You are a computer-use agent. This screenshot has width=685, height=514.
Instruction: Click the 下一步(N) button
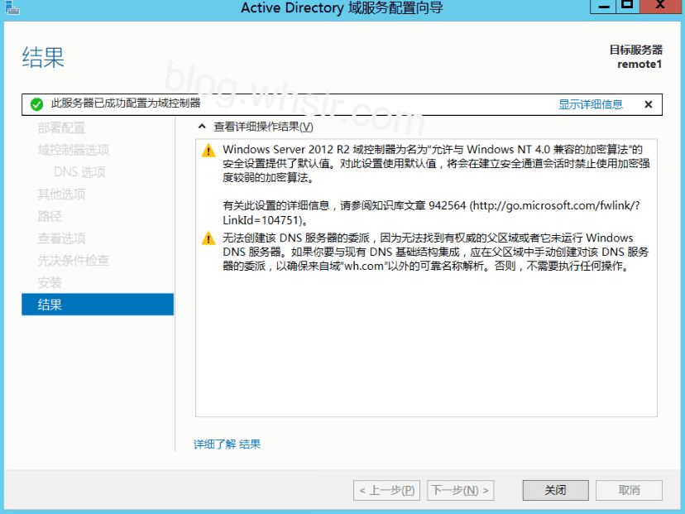pyautogui.click(x=461, y=490)
